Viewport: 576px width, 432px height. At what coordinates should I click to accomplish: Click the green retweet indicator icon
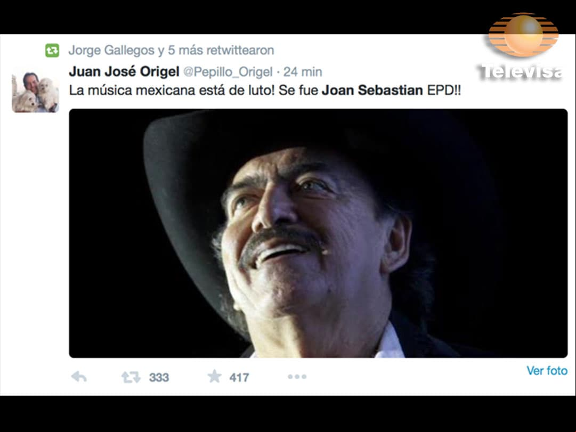(x=52, y=50)
